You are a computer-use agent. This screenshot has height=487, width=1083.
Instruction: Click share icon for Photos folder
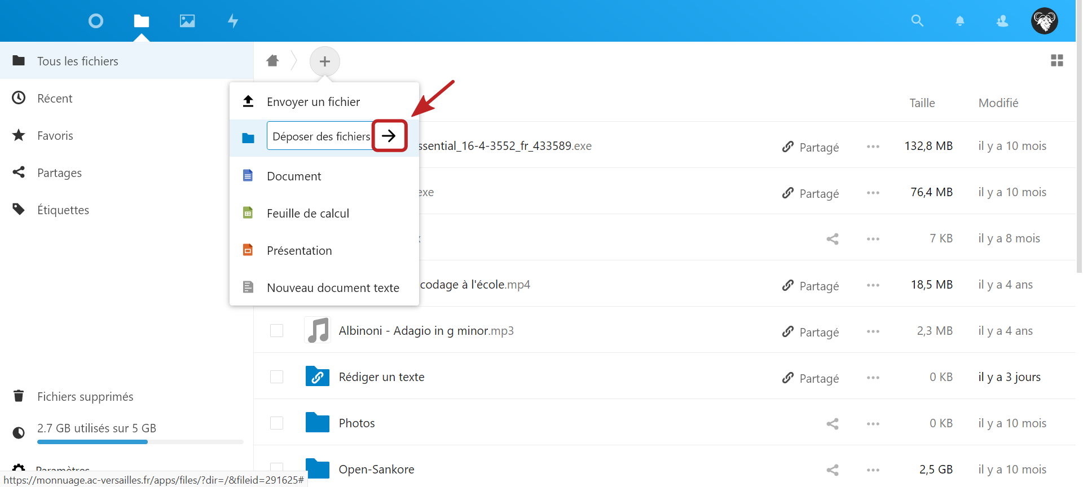[x=832, y=423]
